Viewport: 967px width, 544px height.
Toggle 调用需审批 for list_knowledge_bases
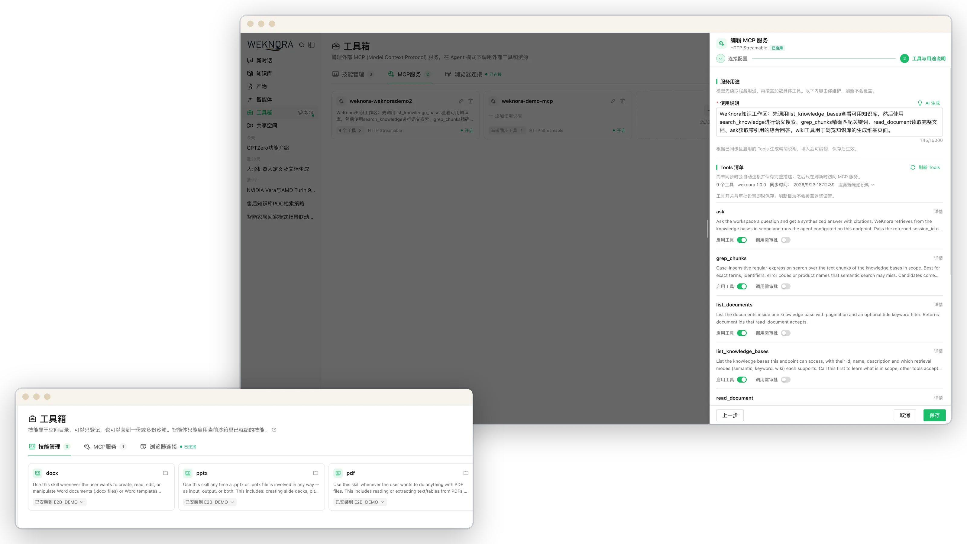[x=786, y=380]
